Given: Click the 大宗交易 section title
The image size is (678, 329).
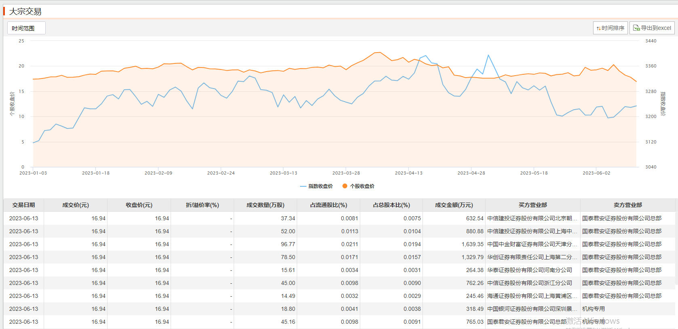Looking at the screenshot, I should coord(25,11).
